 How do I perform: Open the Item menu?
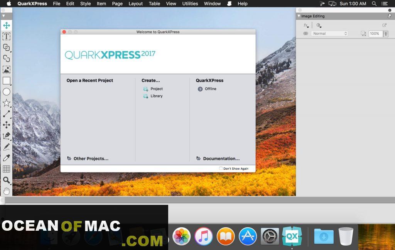[101, 3]
